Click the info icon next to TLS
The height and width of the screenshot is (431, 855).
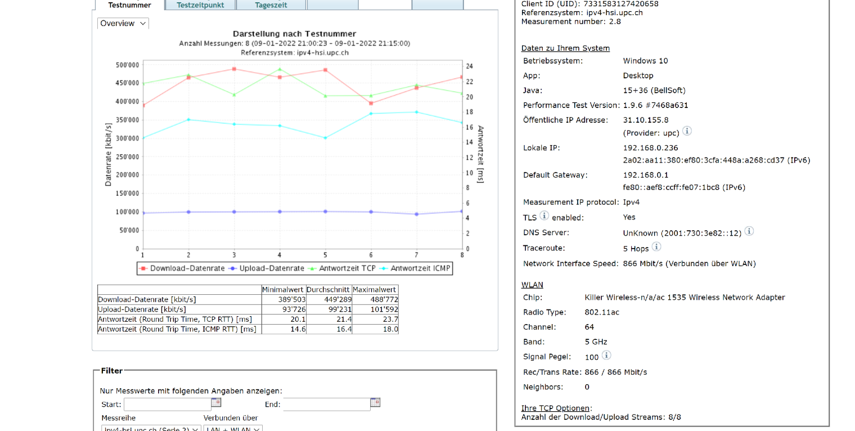tap(544, 215)
